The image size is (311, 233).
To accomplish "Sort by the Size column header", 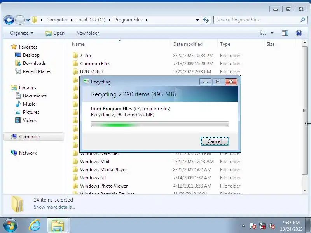I will click(x=271, y=44).
